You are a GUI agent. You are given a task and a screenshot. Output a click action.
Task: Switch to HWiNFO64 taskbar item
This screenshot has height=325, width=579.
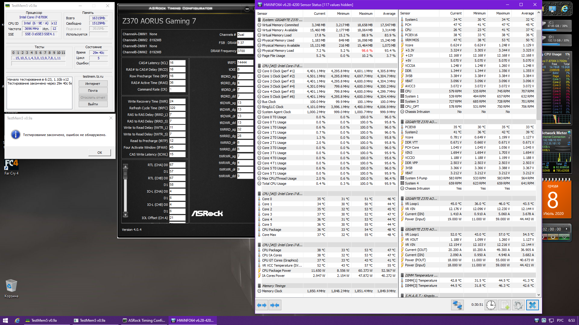click(x=192, y=320)
